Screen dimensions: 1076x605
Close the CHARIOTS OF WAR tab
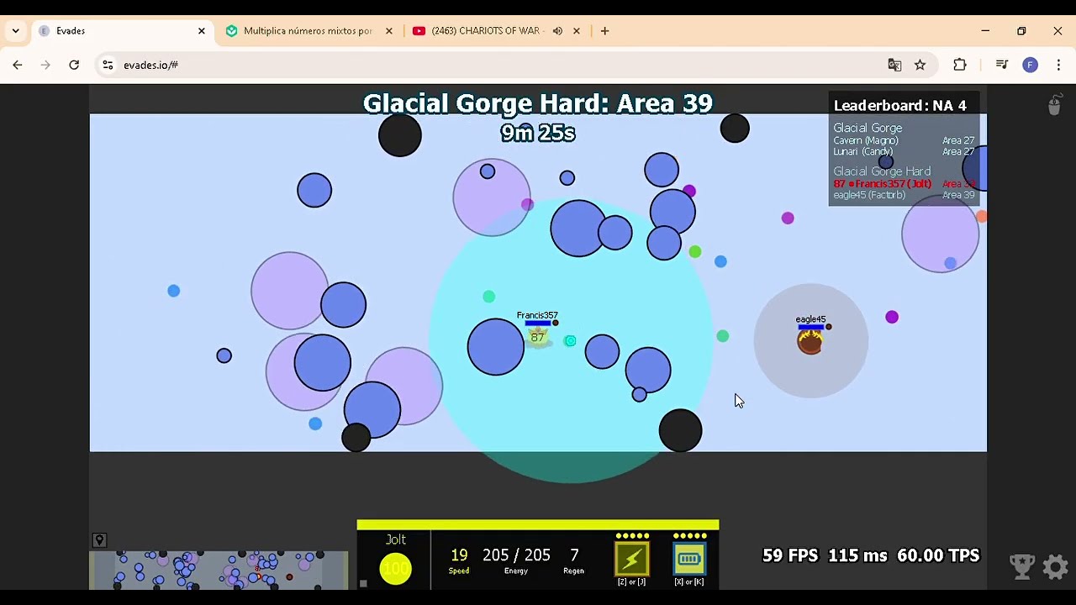click(x=577, y=31)
